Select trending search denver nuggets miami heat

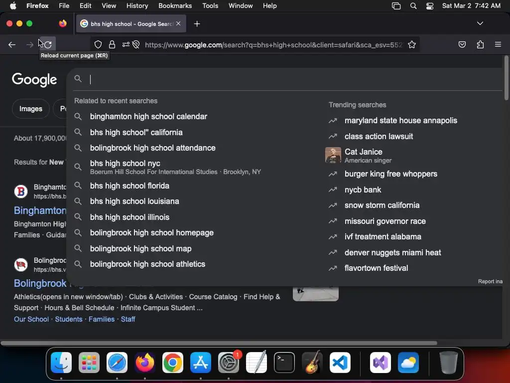click(392, 252)
